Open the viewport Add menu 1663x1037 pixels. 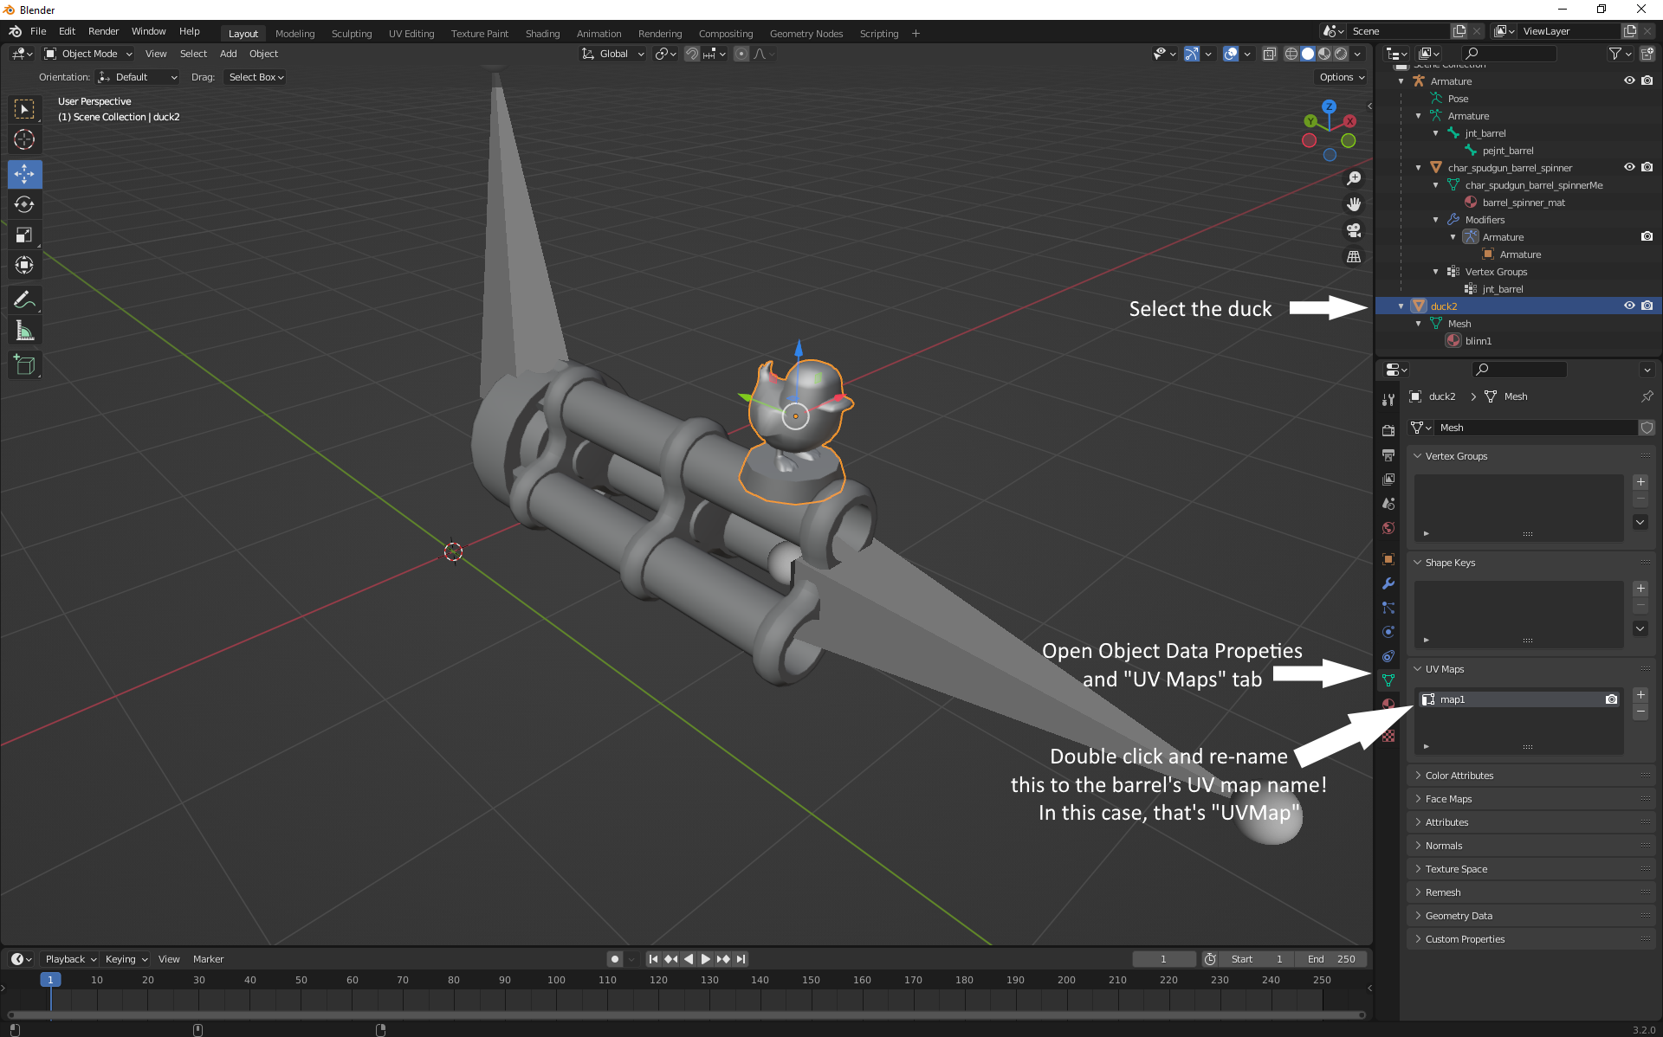tap(228, 54)
